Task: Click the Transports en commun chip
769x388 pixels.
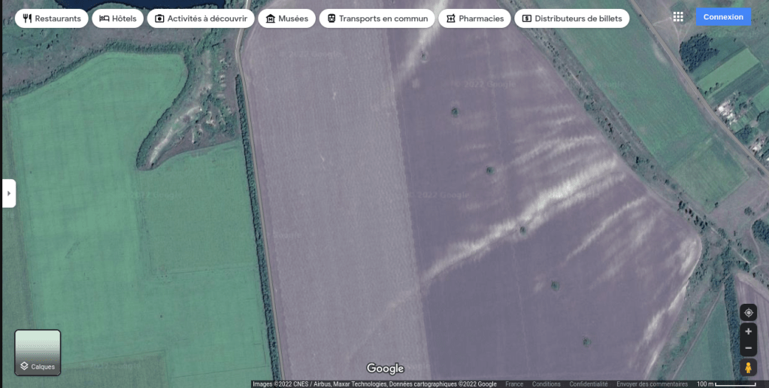Action: (377, 18)
